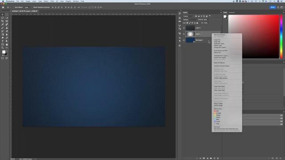Select the Horizontal Type tool
285x160 pixels.
(3, 41)
